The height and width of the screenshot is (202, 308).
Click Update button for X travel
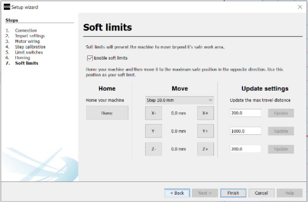click(281, 113)
